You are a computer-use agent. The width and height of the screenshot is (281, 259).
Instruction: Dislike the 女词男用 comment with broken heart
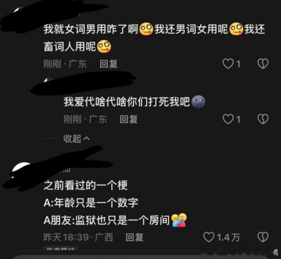pyautogui.click(x=263, y=64)
